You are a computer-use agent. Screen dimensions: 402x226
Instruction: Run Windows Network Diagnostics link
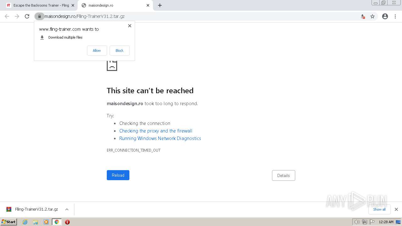[160, 138]
